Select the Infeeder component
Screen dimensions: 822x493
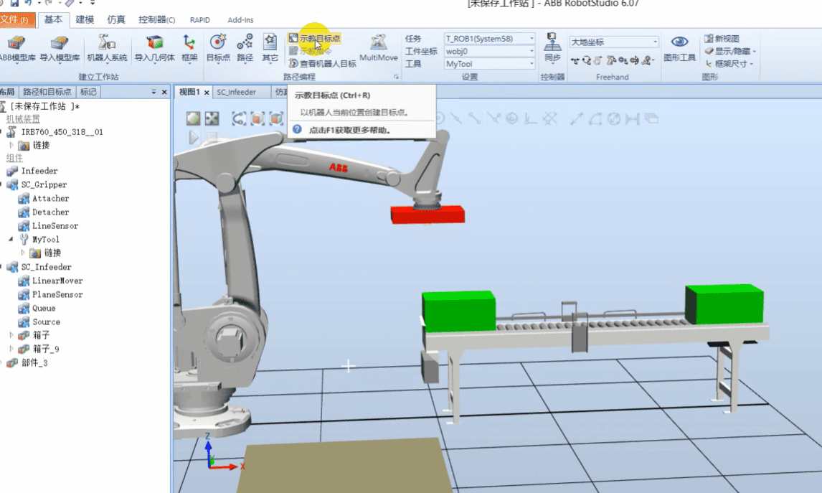32,171
